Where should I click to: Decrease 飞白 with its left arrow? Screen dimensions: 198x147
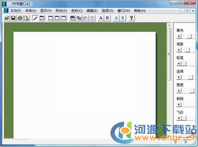[179, 118]
